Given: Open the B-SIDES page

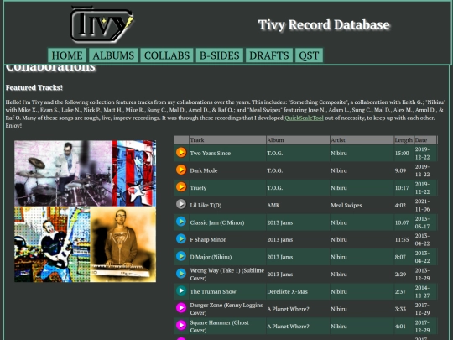Looking at the screenshot, I should point(220,55).
